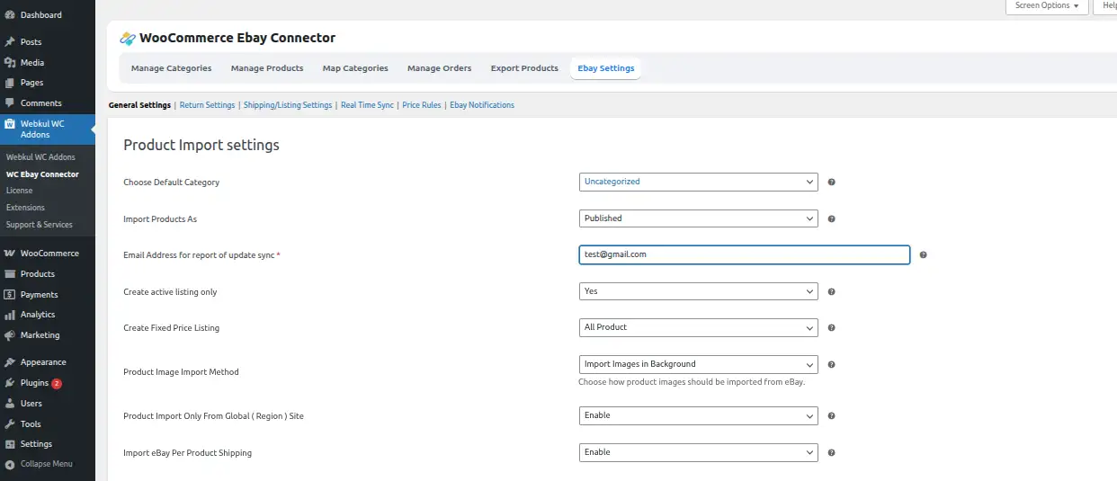
Task: Open the Price Rules settings link
Action: click(421, 105)
